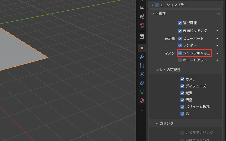Open the Material properties tab
This screenshot has width=226, height=141.
(x=142, y=101)
